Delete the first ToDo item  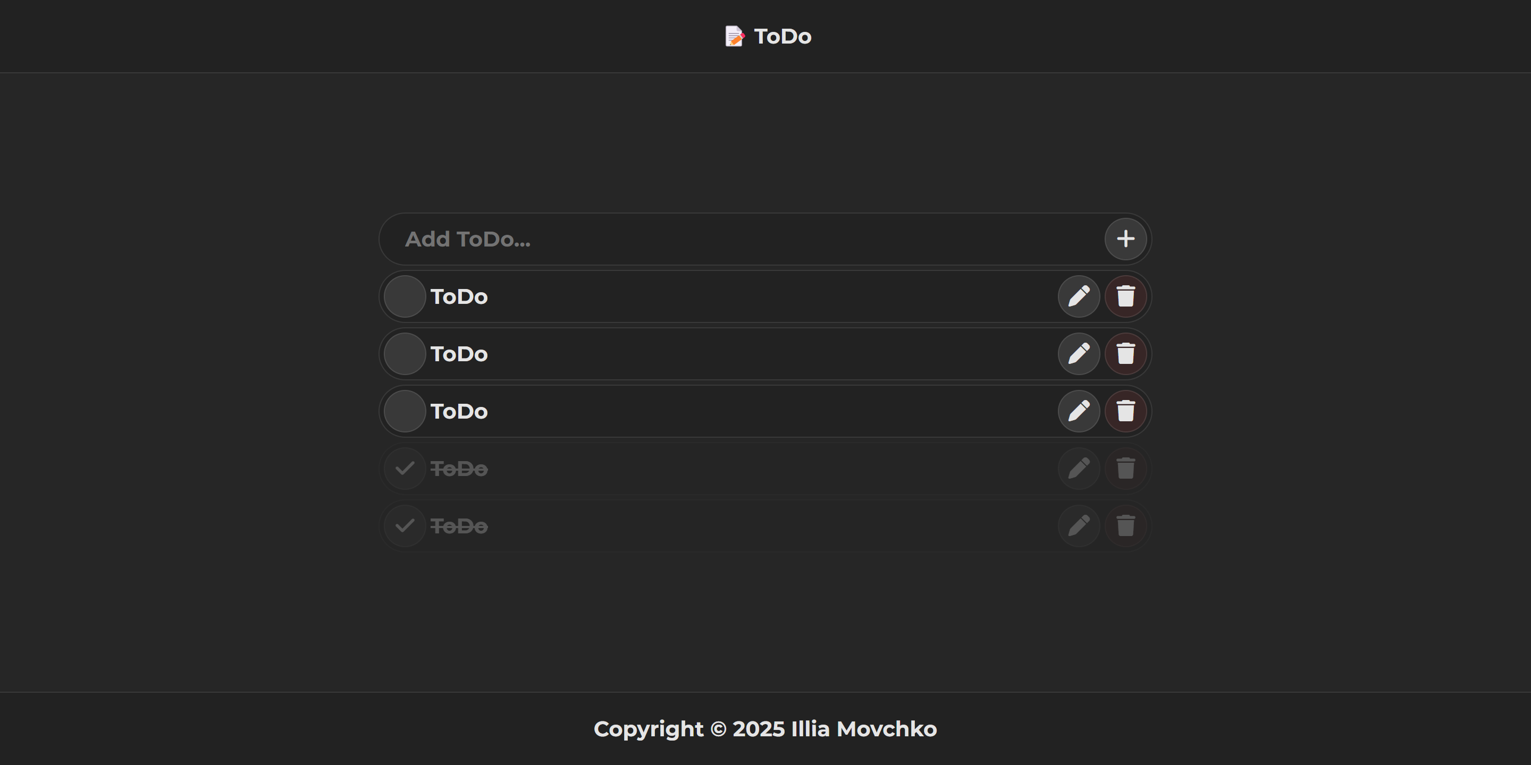click(1126, 296)
